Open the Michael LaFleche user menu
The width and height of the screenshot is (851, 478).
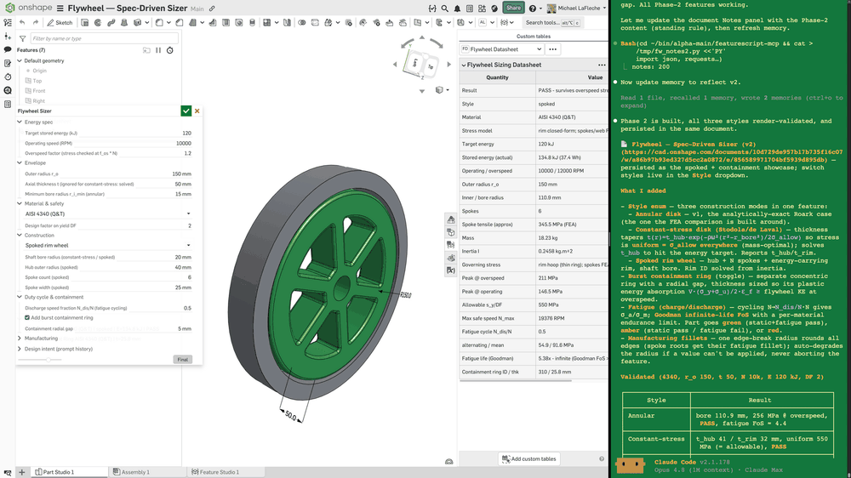click(577, 9)
